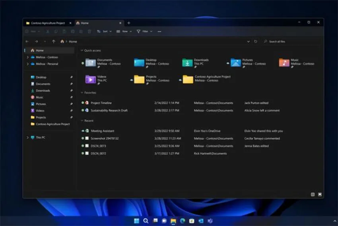Unpin Documents using its sidebar pin icon
This screenshot has width=338, height=226.
pos(71,84)
